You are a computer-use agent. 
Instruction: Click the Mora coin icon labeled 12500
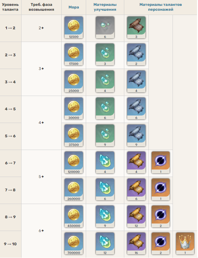click(x=74, y=27)
